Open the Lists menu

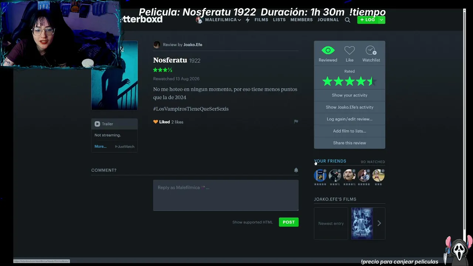pyautogui.click(x=279, y=20)
